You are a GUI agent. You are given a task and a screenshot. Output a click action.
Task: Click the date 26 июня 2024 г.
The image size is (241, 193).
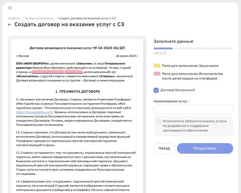tap(127, 56)
